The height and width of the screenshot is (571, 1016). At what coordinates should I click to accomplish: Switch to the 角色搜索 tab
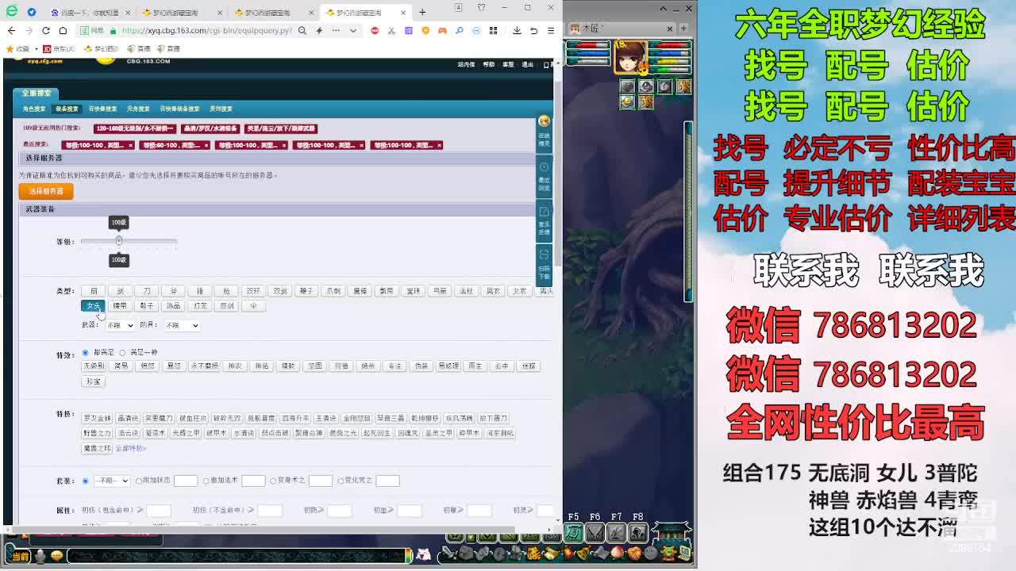pyautogui.click(x=34, y=109)
